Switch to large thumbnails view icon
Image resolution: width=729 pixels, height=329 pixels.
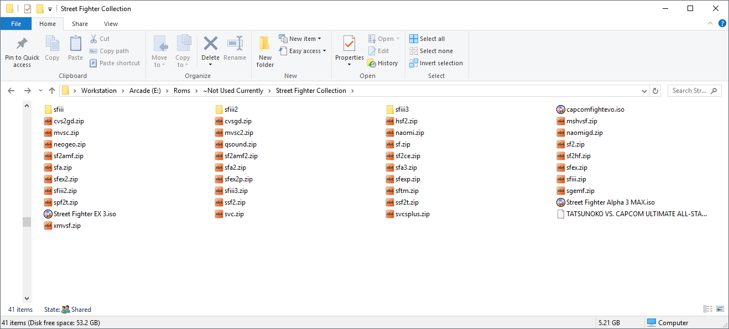[720, 309]
